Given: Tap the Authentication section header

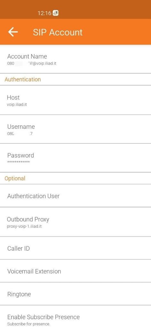Looking at the screenshot, I should (23, 79).
